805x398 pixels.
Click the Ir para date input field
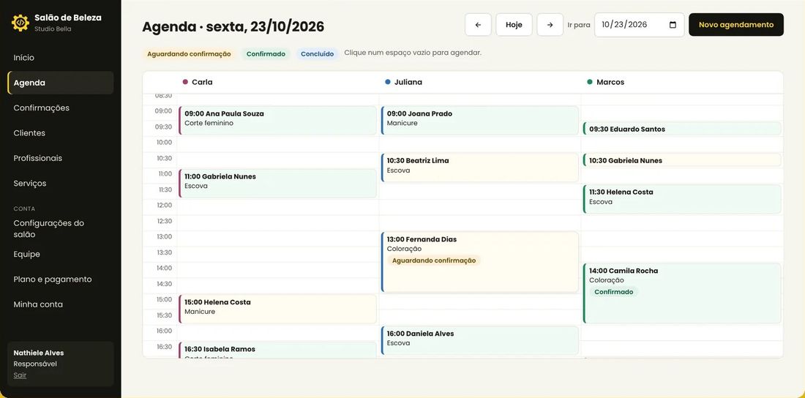[639, 25]
